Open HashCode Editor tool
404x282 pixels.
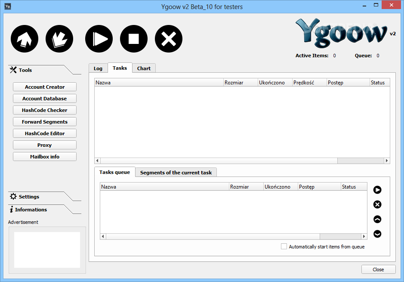pyautogui.click(x=45, y=133)
